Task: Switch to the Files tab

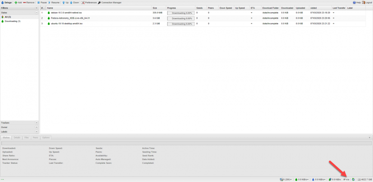Action: (26, 137)
